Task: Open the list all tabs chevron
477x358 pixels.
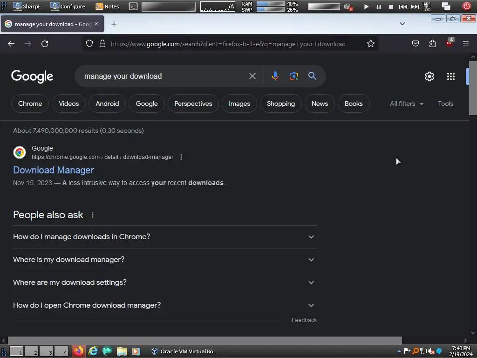Action: [402, 24]
